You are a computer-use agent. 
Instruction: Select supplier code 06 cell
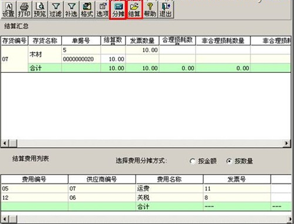pos(102,198)
